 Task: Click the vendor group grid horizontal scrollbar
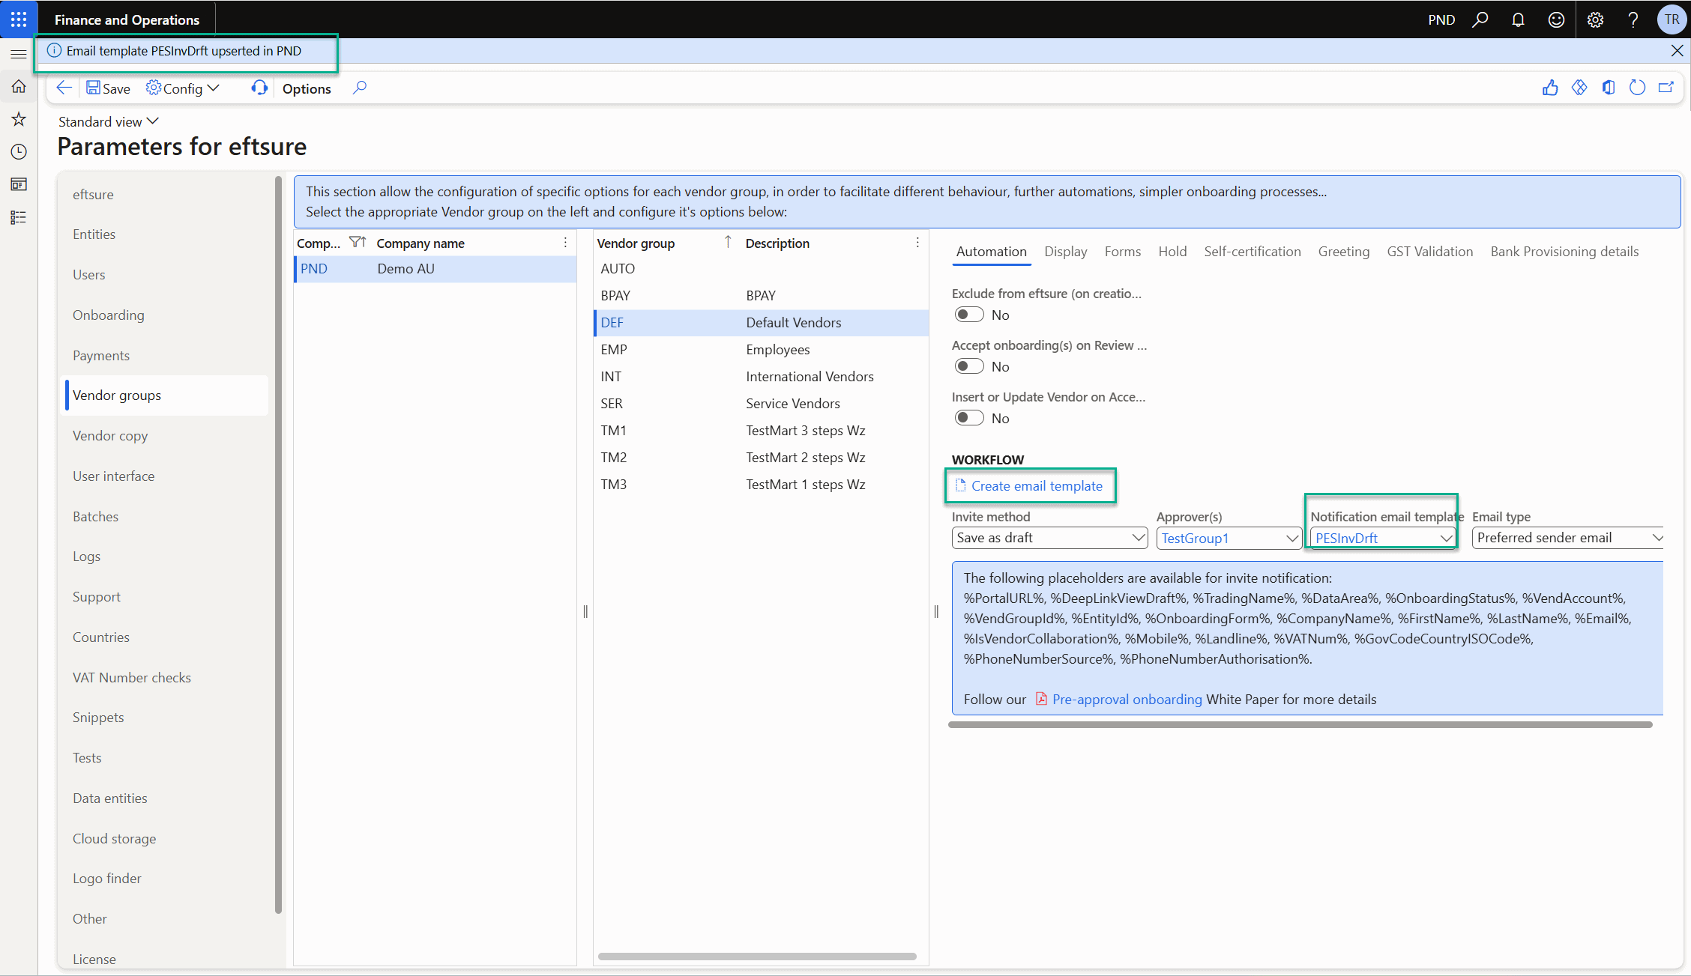757,957
